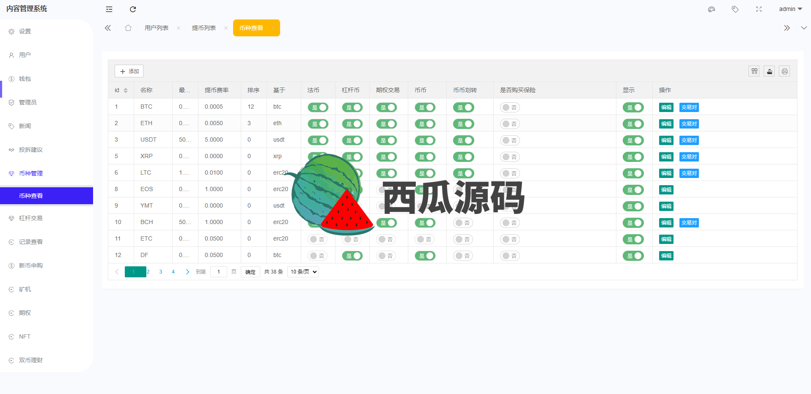The width and height of the screenshot is (811, 394).
Task: Expand 管理员 sidebar section
Action: [47, 102]
